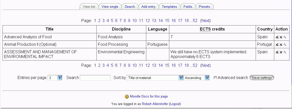Viewport: 292px width, 109px height.
Task: Go to Next page in top pagination
Action: 206,21
